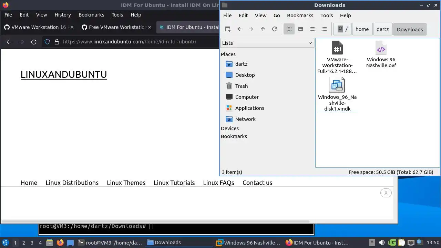This screenshot has height=248, width=441.
Task: Go forward in the Downloads file manager
Action: 251,29
